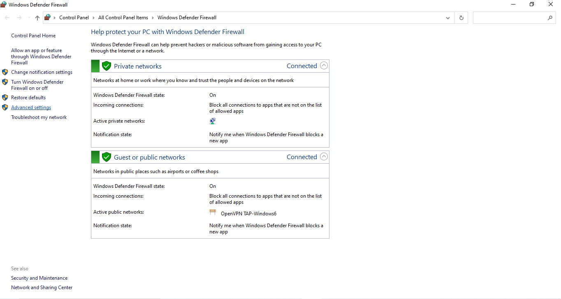Open Network and Sharing Center
561x299 pixels.
click(x=42, y=288)
